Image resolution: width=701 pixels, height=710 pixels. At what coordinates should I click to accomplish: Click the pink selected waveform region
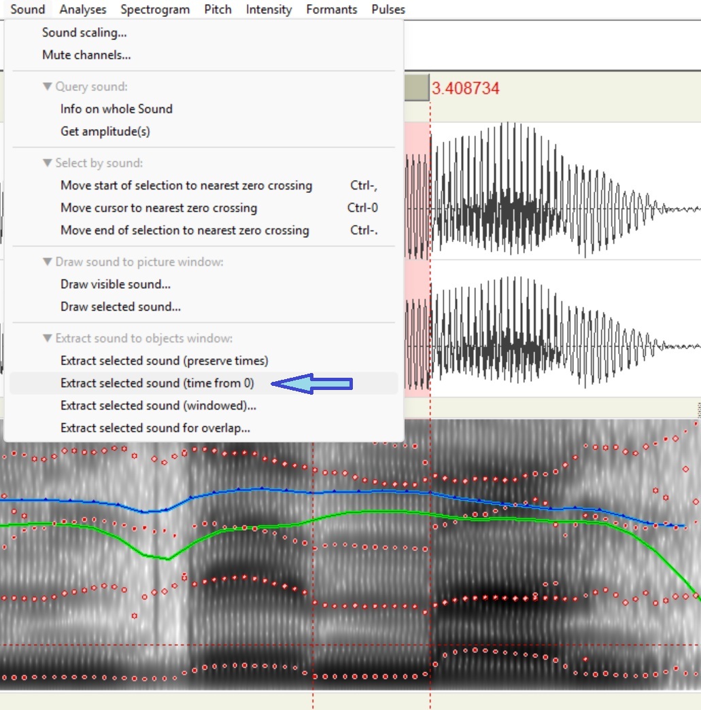(x=417, y=272)
